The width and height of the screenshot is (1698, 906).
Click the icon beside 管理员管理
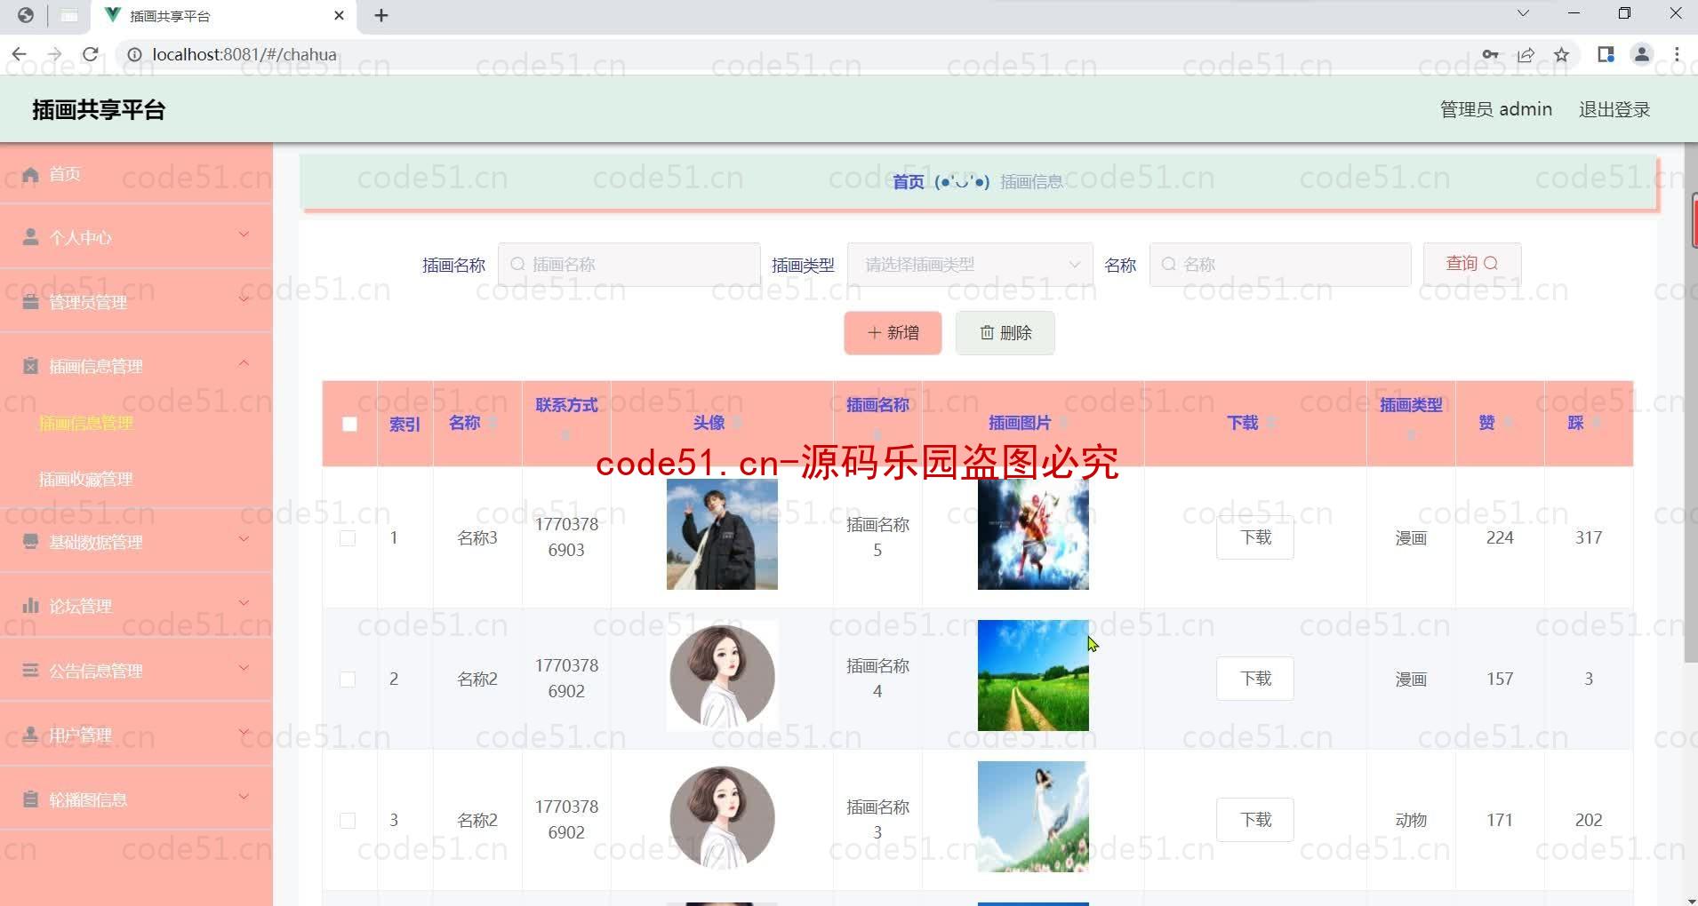pyautogui.click(x=31, y=302)
